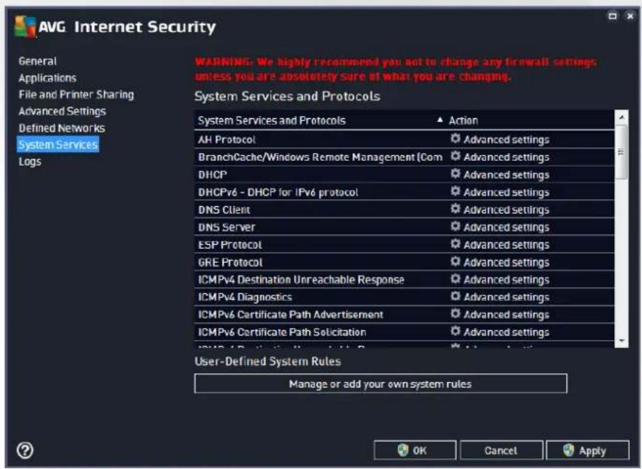Select the AH Protocol row name
This screenshot has width=642, height=469.
pos(227,140)
